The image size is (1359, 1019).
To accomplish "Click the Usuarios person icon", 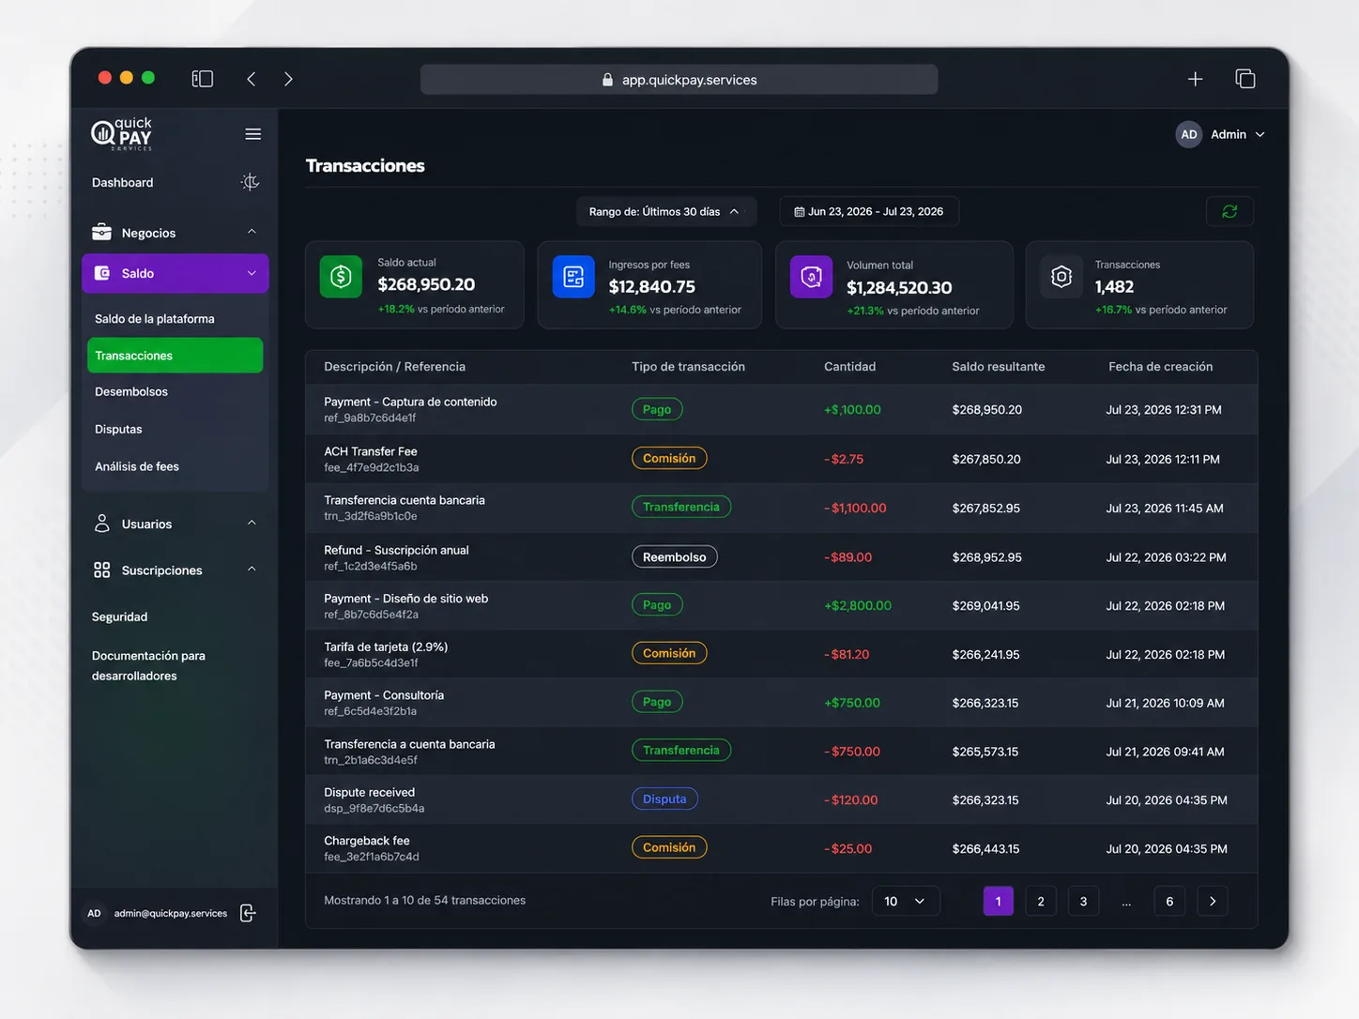I will [x=102, y=524].
